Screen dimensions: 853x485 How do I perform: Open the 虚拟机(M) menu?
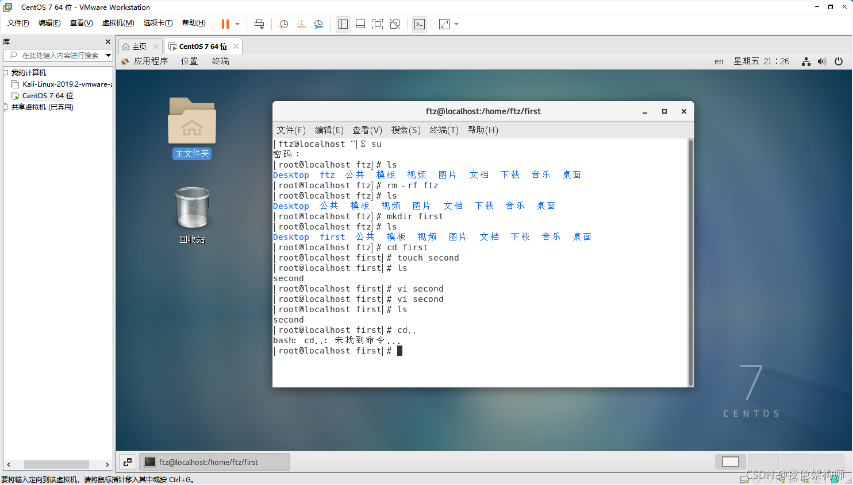pos(118,23)
